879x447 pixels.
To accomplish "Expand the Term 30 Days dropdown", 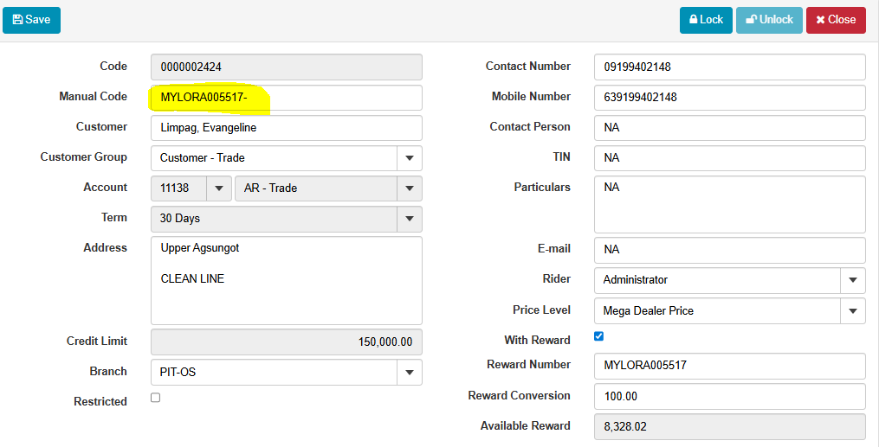I will point(409,219).
